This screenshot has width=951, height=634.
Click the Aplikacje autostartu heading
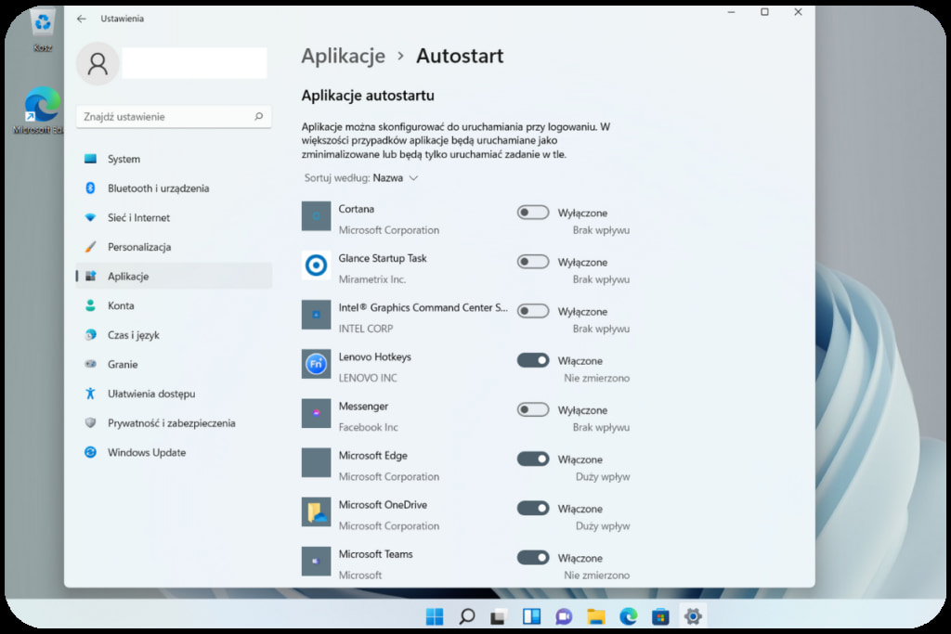point(368,96)
